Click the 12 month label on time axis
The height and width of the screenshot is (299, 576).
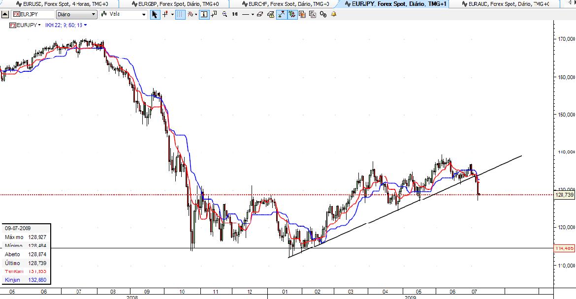pos(250,292)
